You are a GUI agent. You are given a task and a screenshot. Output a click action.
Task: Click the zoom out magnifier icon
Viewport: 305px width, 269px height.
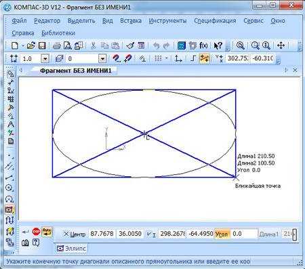tap(266, 45)
